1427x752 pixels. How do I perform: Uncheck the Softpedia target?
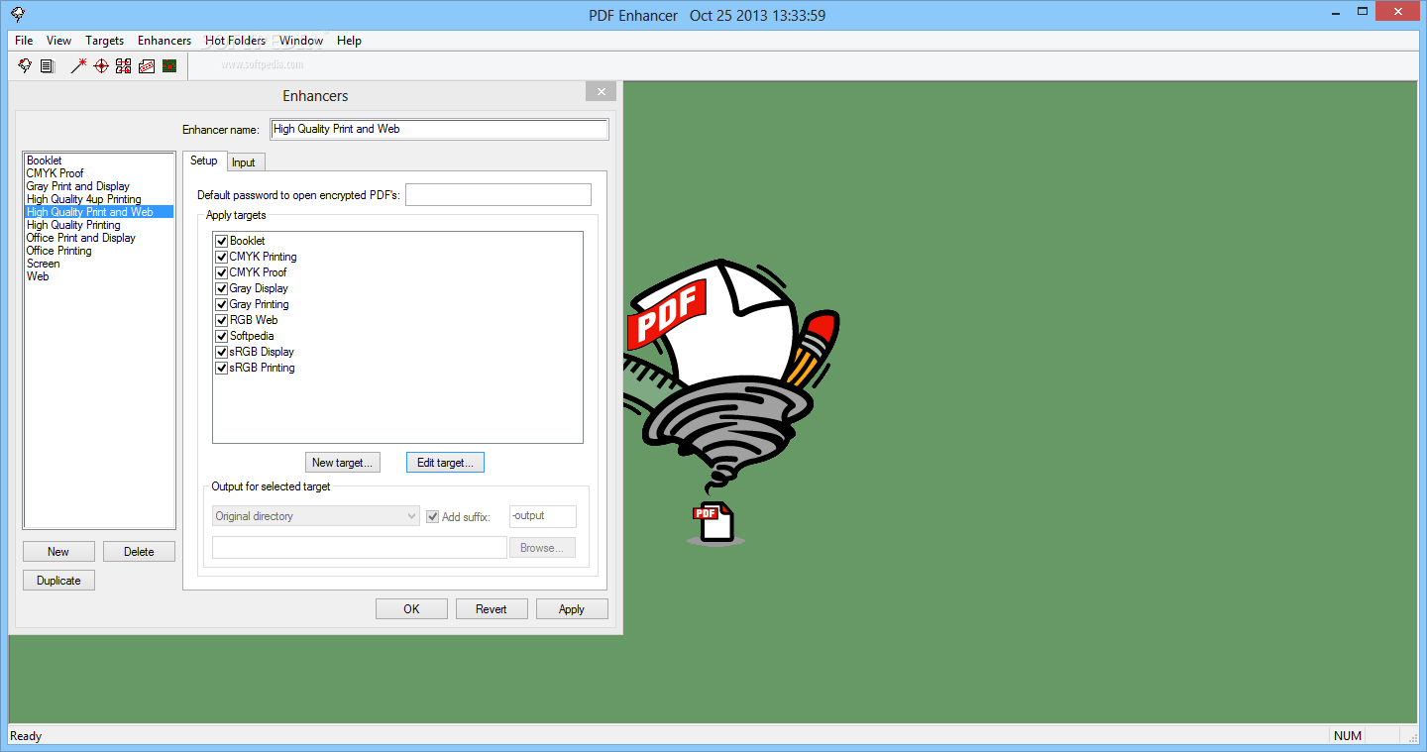(222, 336)
